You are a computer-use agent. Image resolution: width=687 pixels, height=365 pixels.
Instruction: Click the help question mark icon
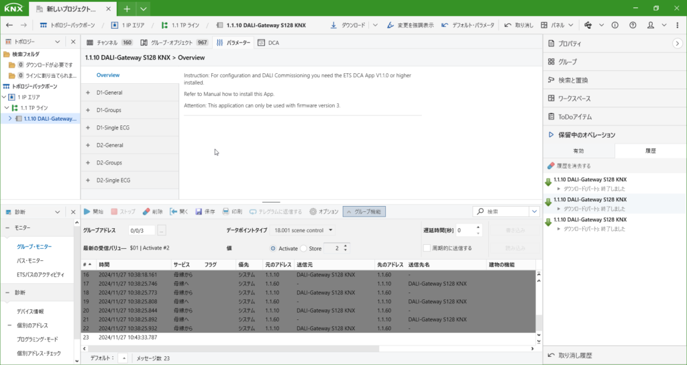click(633, 25)
